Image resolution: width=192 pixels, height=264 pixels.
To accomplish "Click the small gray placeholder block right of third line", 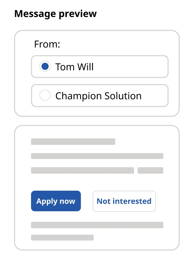I will point(150,170).
